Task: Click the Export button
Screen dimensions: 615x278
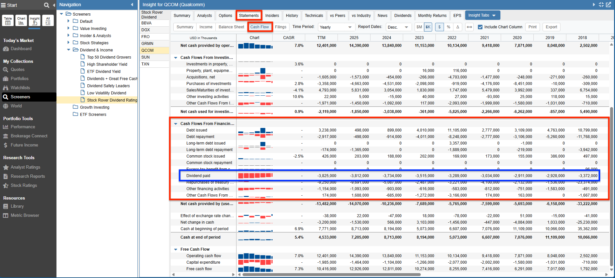Action: pos(551,27)
